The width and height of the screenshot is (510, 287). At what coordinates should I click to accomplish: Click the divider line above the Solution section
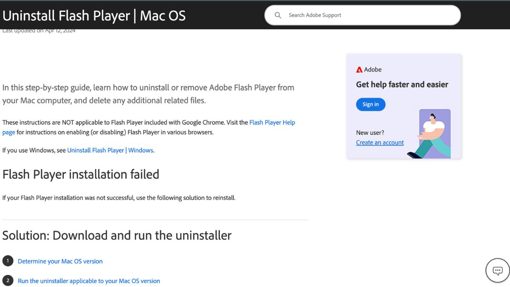[155, 219]
